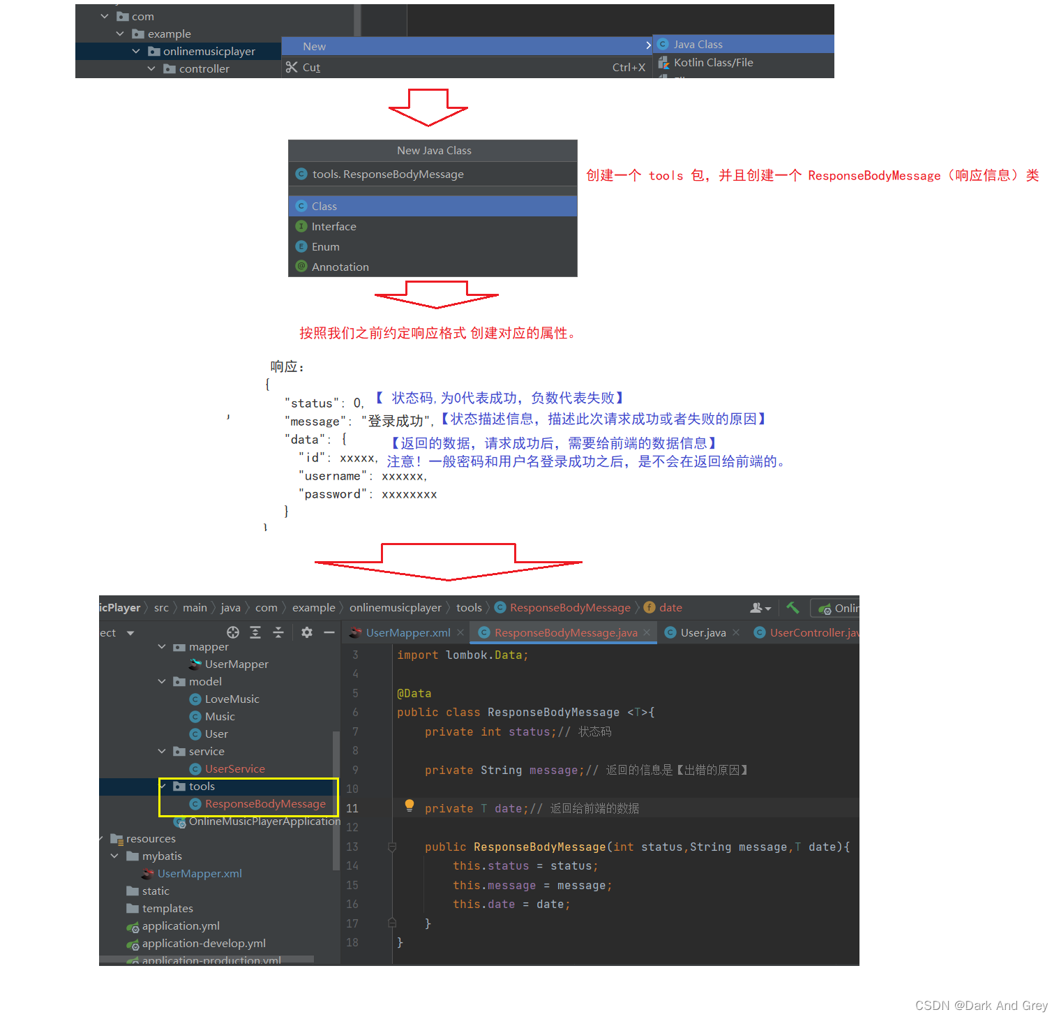This screenshot has height=1019, width=1059.
Task: Select application-develop.yml file
Action: [196, 944]
